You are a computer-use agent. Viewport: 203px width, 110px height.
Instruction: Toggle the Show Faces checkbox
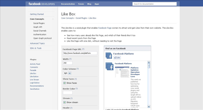(64, 83)
